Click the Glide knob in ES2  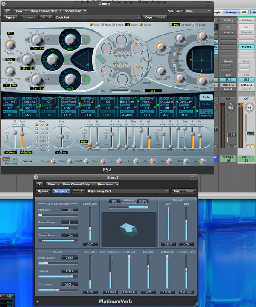pos(10,72)
